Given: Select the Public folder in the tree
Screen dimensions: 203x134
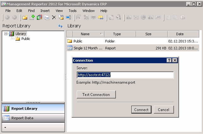Looking at the screenshot, I should point(26,39).
